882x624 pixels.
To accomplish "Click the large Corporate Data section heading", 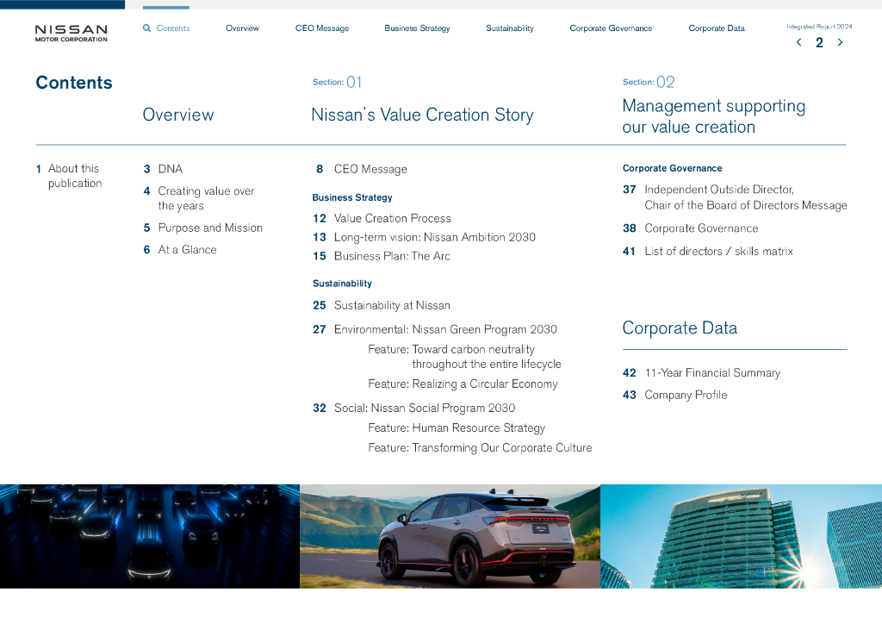I will point(680,328).
